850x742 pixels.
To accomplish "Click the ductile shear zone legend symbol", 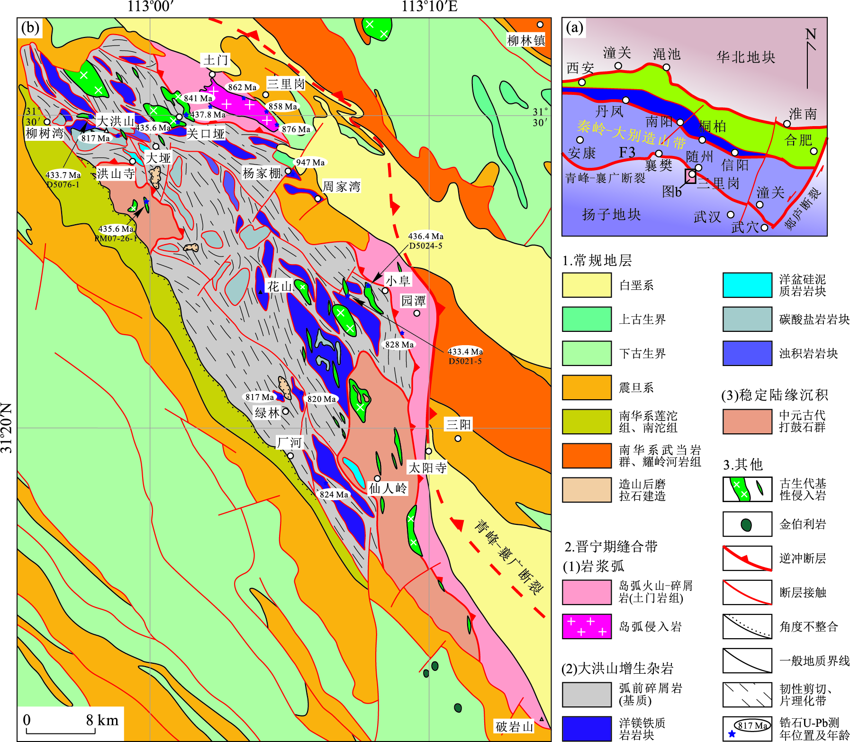I will pos(747,695).
